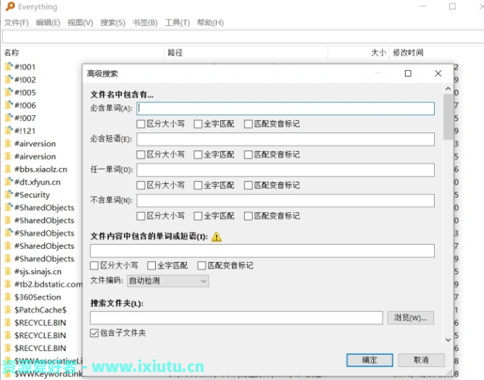Image resolution: width=484 pixels, height=380 pixels.
Task: Maximize the Everything main window
Action: tap(452, 7)
